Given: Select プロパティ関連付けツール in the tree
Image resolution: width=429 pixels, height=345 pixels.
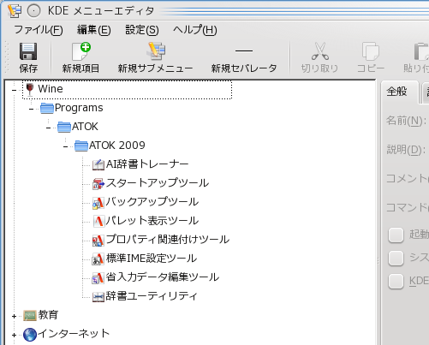Looking at the screenshot, I should click(168, 240).
